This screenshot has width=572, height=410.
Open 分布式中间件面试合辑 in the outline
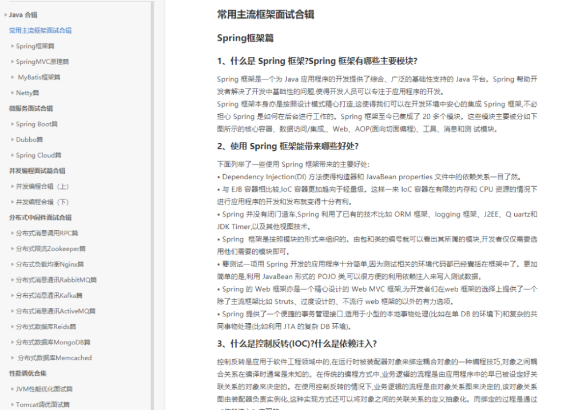point(40,218)
